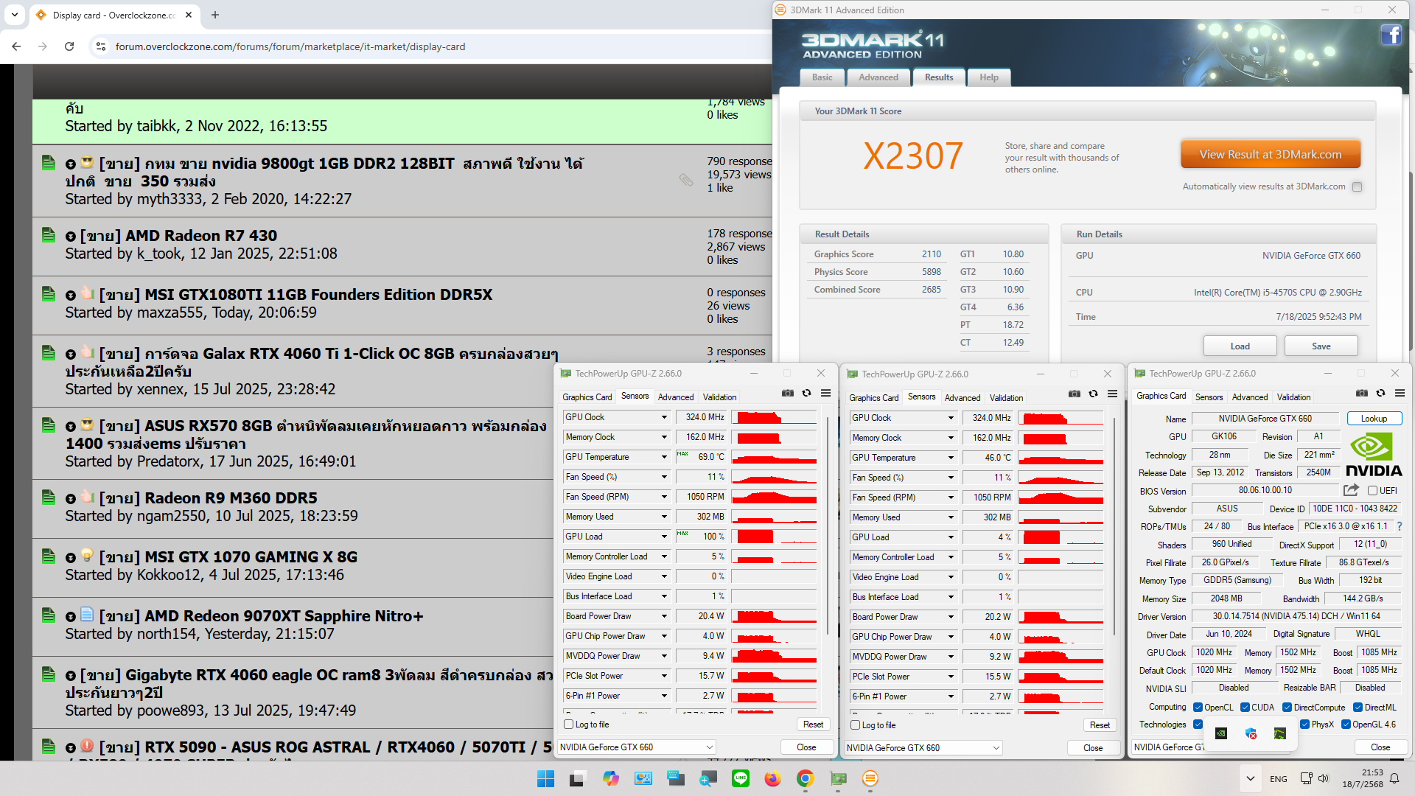Toggle automatically view results at 3DMark.com
The width and height of the screenshot is (1415, 796).
point(1358,187)
